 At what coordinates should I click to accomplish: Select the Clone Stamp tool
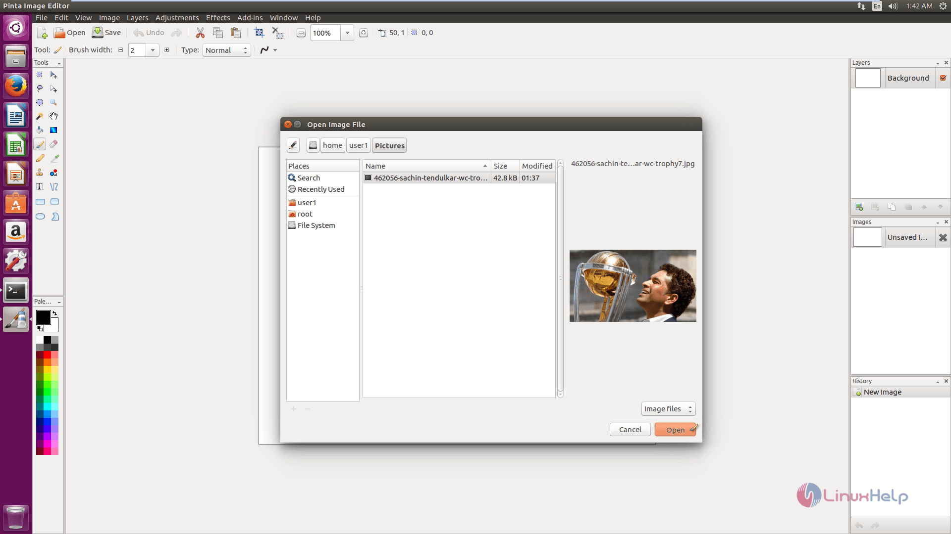click(40, 173)
